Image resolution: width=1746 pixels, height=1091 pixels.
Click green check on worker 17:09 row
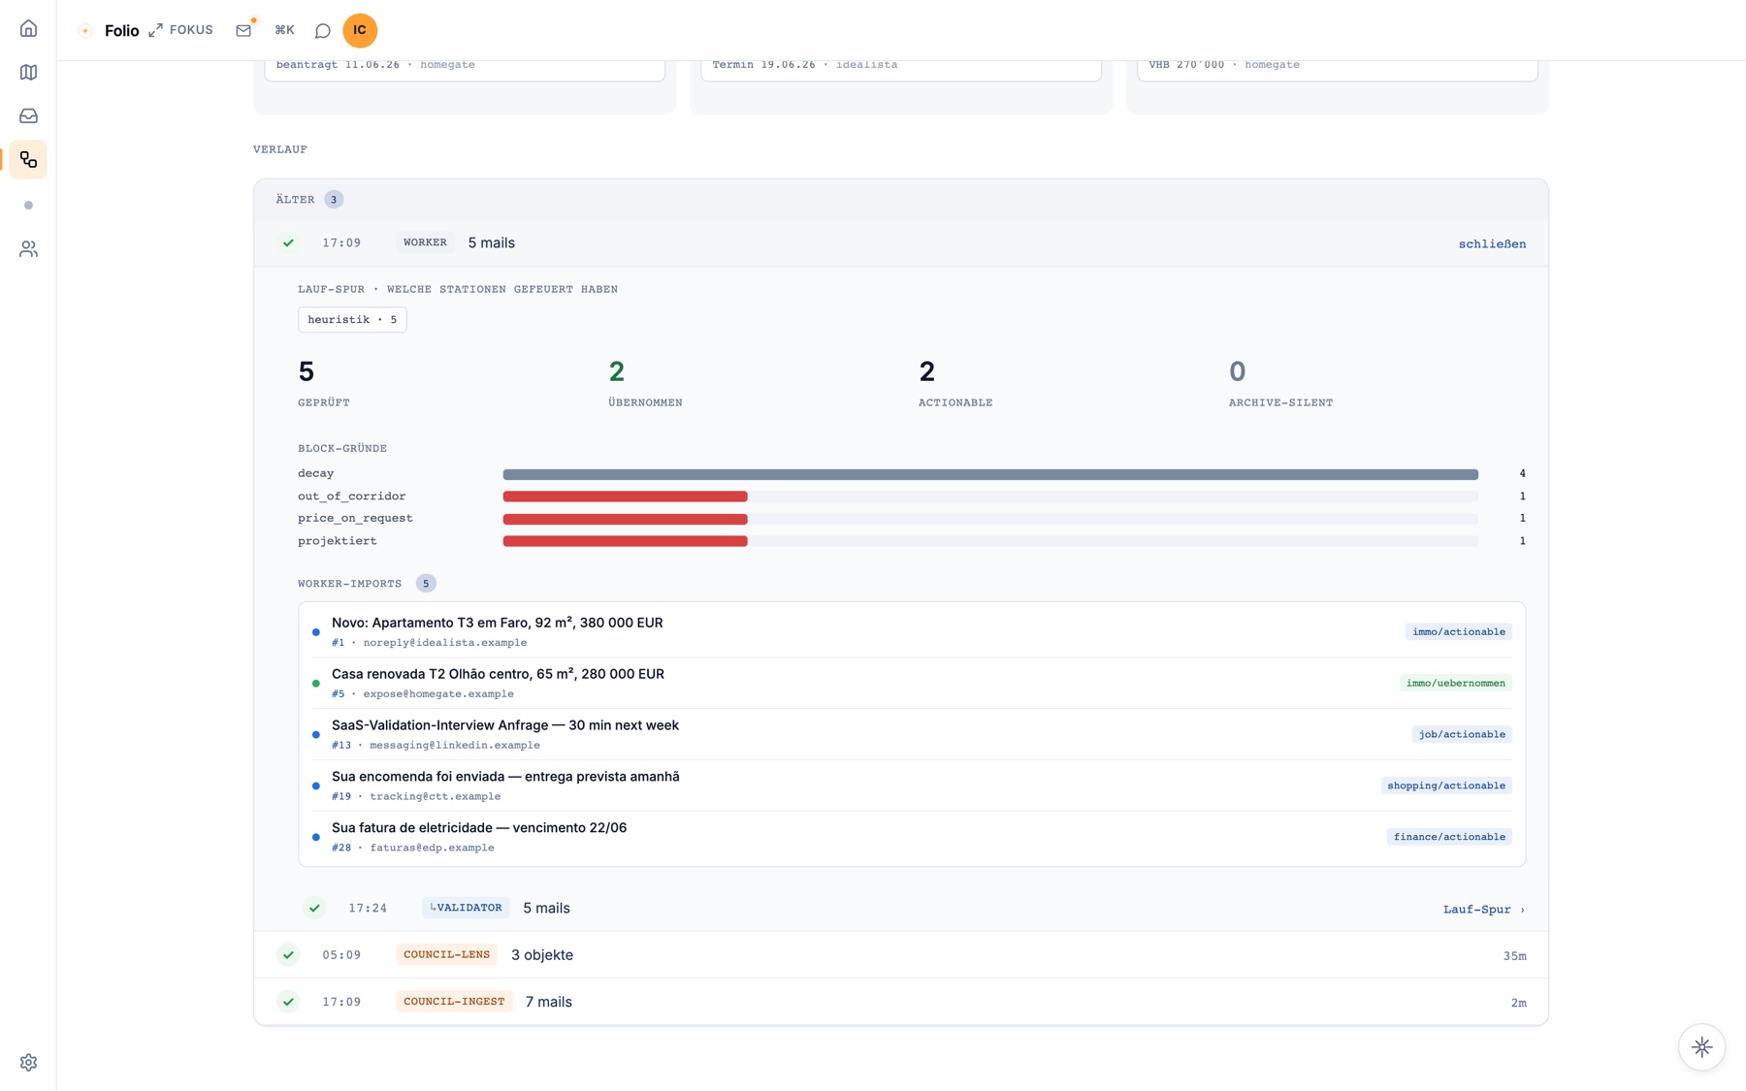288,242
